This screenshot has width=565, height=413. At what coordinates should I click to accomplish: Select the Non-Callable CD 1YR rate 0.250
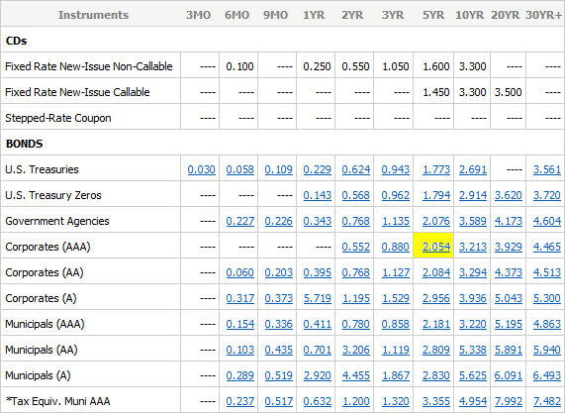317,66
